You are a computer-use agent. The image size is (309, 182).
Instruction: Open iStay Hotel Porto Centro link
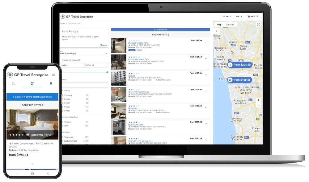pos(138,92)
